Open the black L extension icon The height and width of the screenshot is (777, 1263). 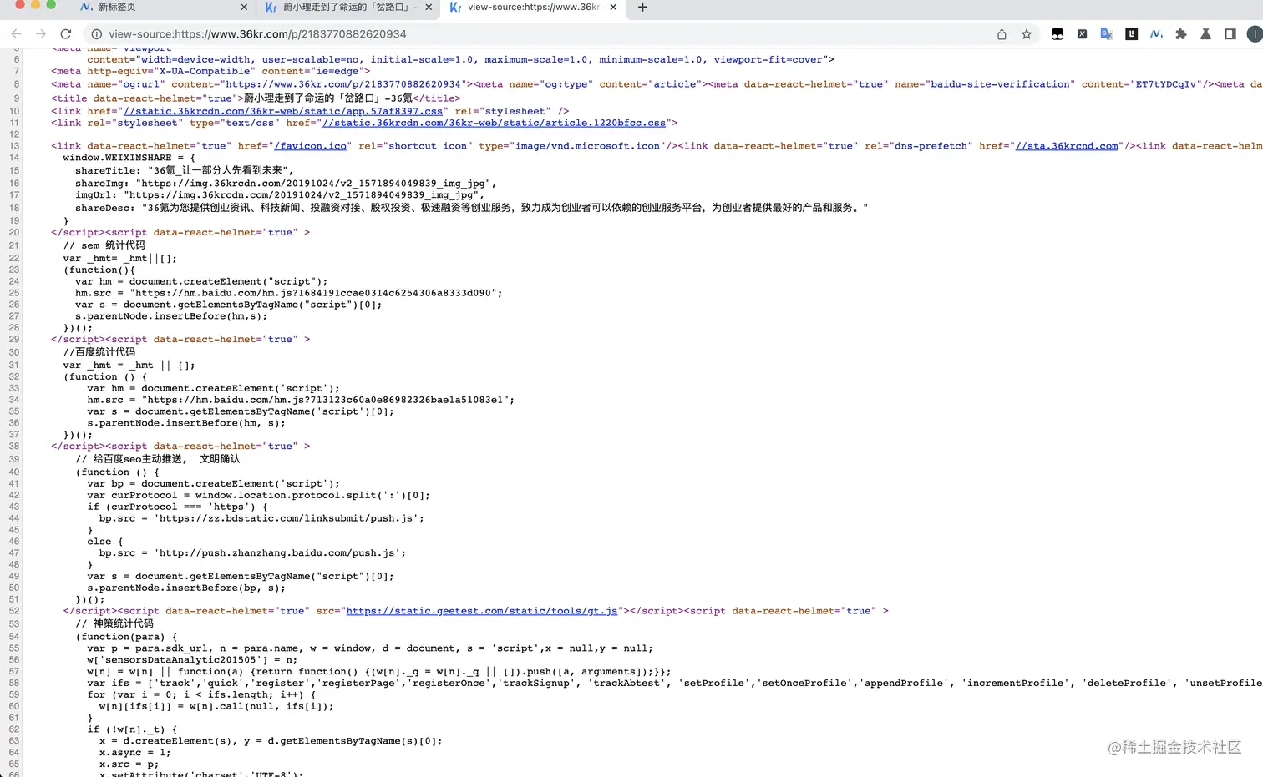[1131, 34]
